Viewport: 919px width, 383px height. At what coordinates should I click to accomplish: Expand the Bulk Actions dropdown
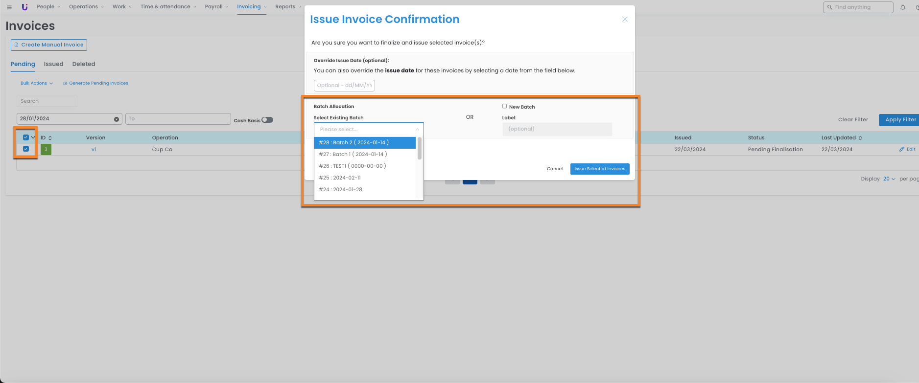[x=37, y=83]
